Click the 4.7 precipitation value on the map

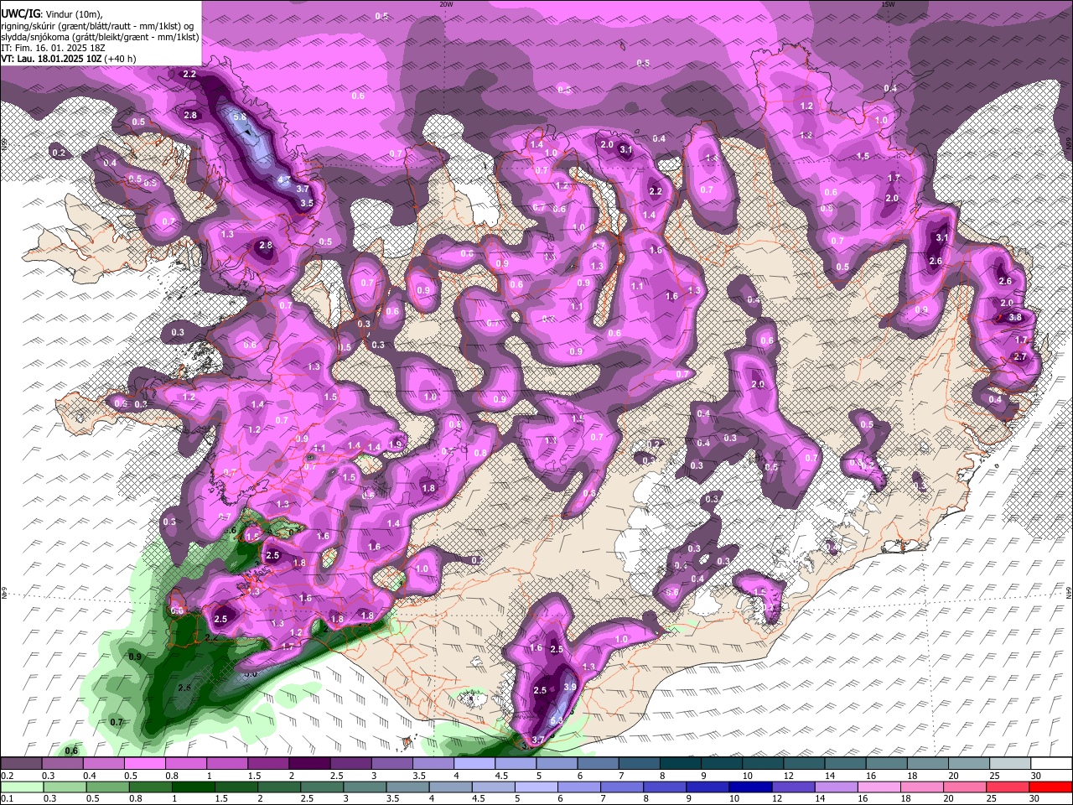tap(284, 179)
